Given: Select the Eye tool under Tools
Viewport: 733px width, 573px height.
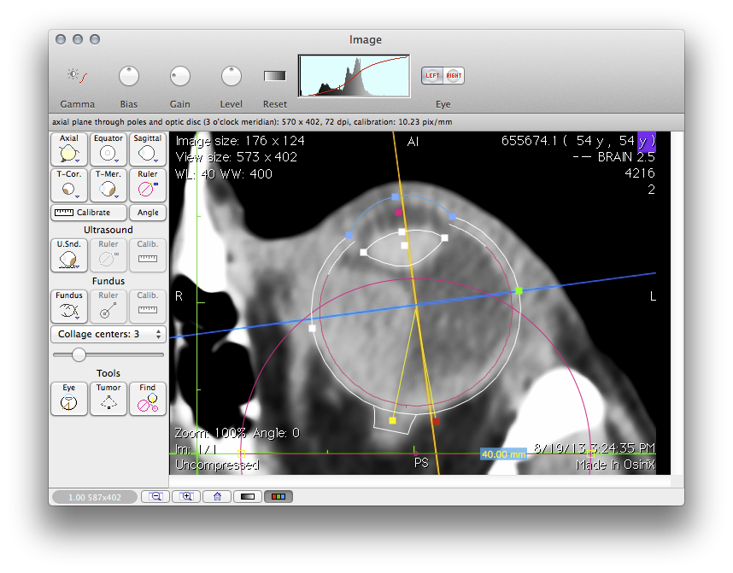Looking at the screenshot, I should tap(68, 399).
